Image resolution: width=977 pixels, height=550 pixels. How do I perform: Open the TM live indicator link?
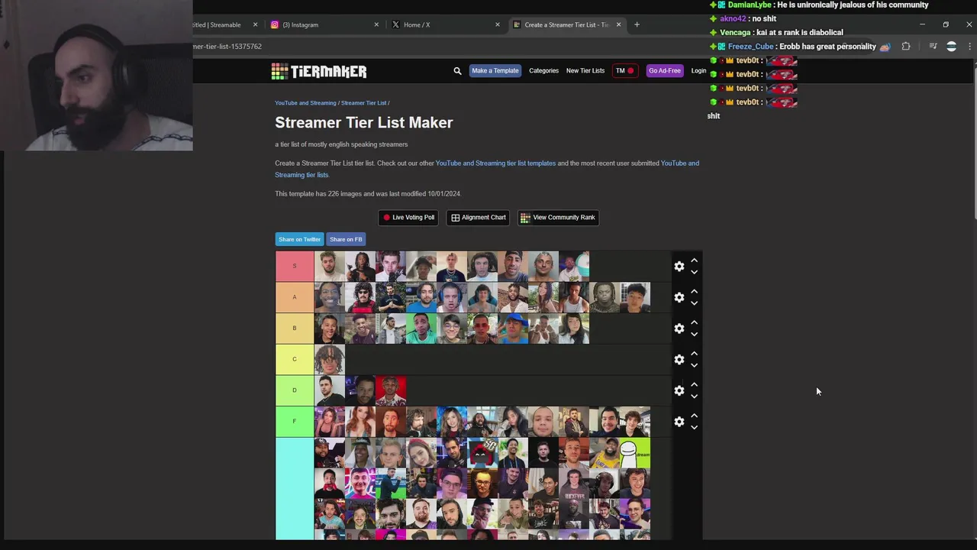click(x=624, y=71)
